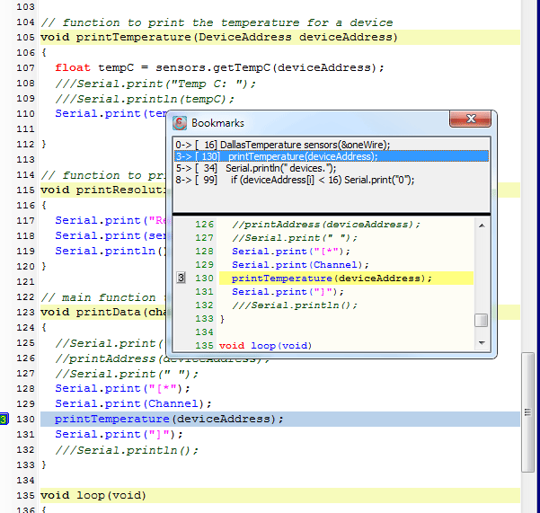Select bookmark 3 printTemperature(deviceAddress) entry
Viewport: 540px width, 513px height.
[x=332, y=156]
